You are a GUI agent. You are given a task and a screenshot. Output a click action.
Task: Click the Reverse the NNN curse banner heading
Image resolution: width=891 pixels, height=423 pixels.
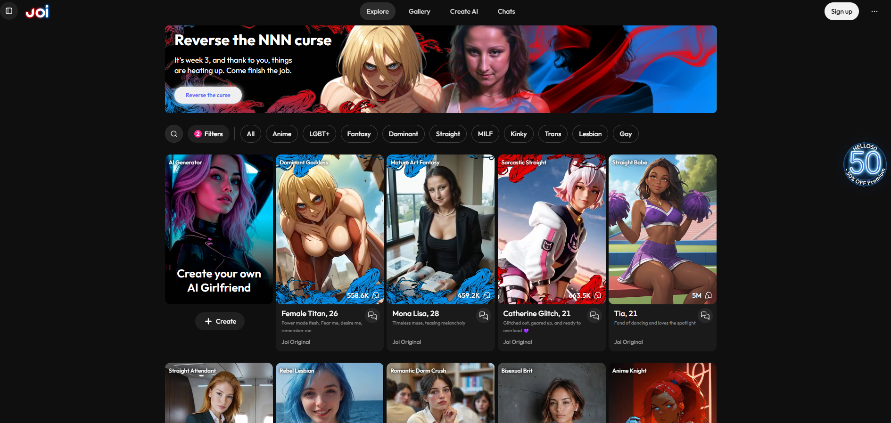(x=253, y=41)
